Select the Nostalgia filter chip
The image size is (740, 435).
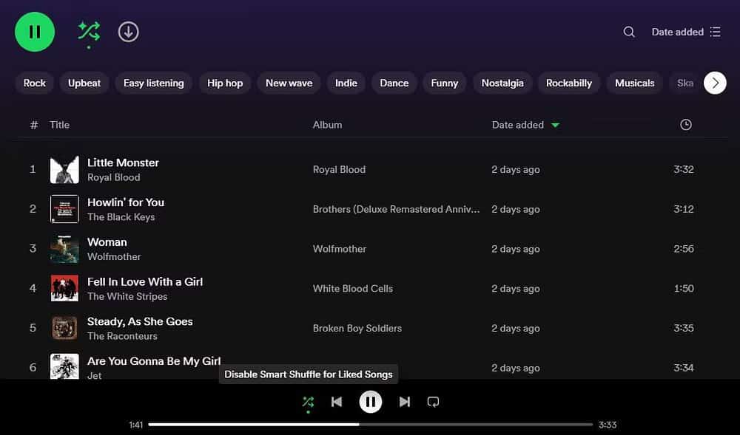(x=502, y=83)
